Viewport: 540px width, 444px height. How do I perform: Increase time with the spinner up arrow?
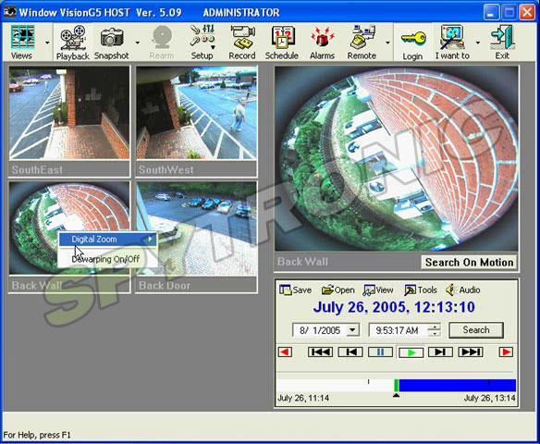tap(435, 327)
